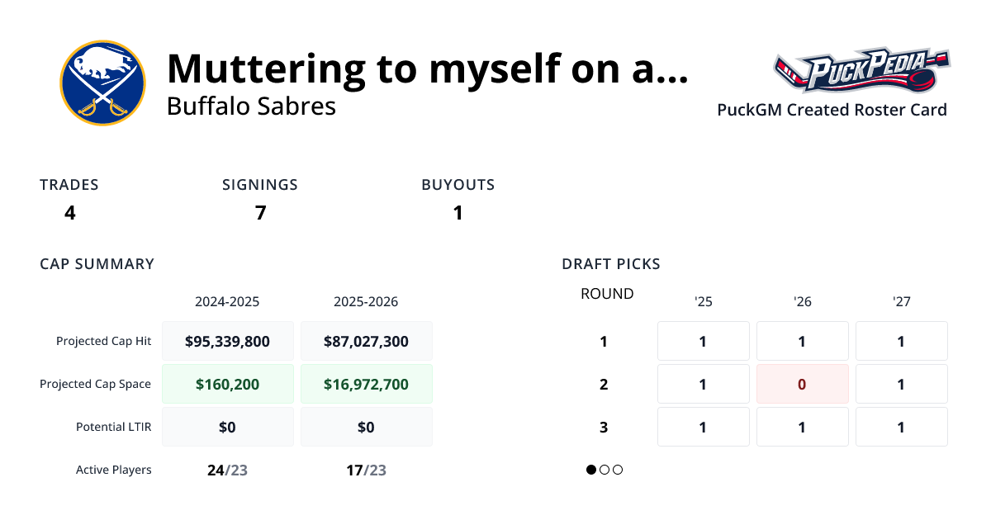Click the 2024-2025 Projected Cap Hit cell
The height and width of the screenshot is (520, 991).
(x=227, y=341)
